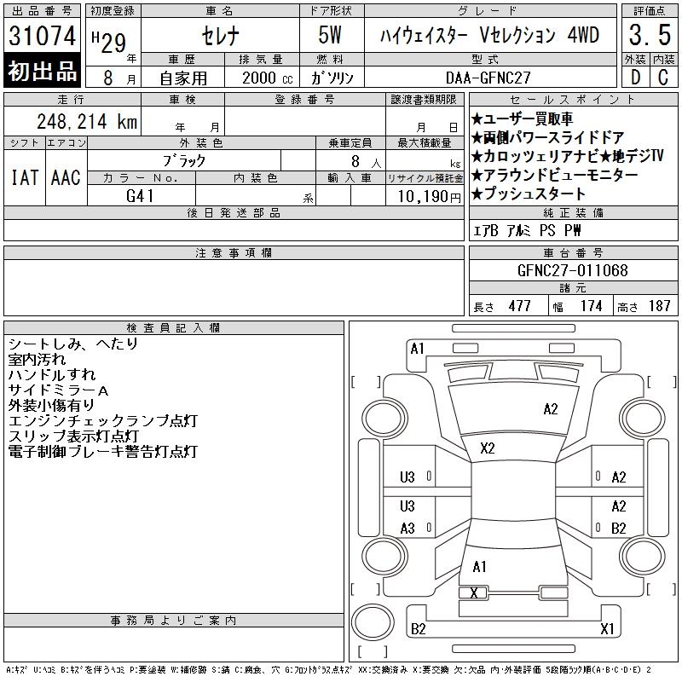Viewport: 682px width, 682px height.
Task: Click the 5W door shape cell
Action: coord(332,36)
